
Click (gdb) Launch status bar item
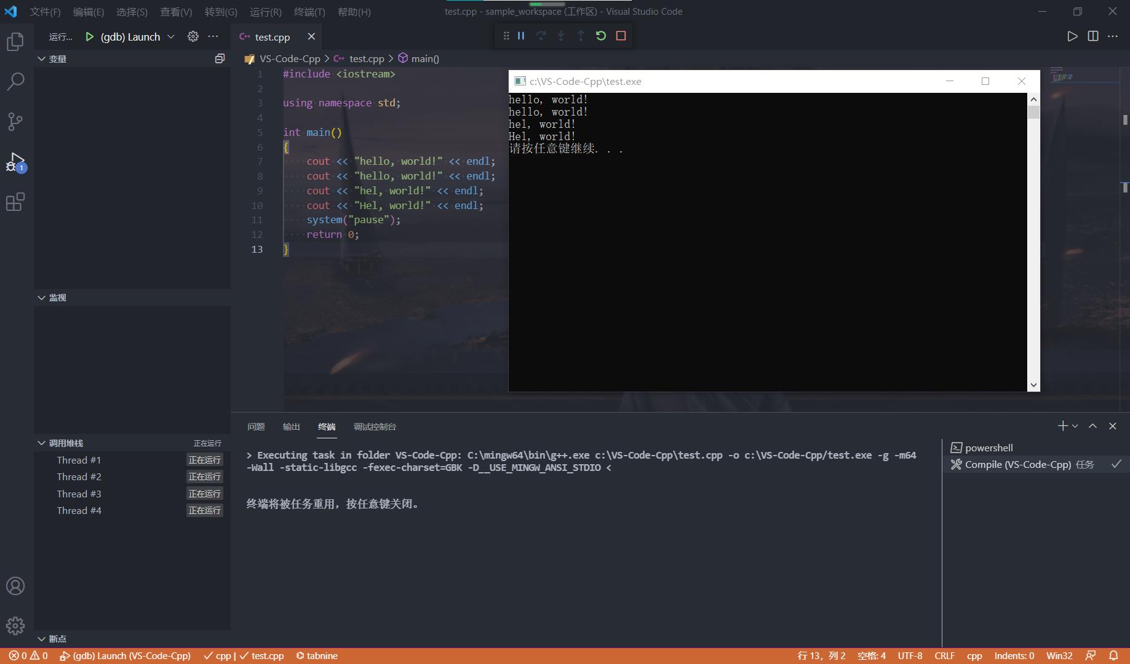tap(125, 655)
